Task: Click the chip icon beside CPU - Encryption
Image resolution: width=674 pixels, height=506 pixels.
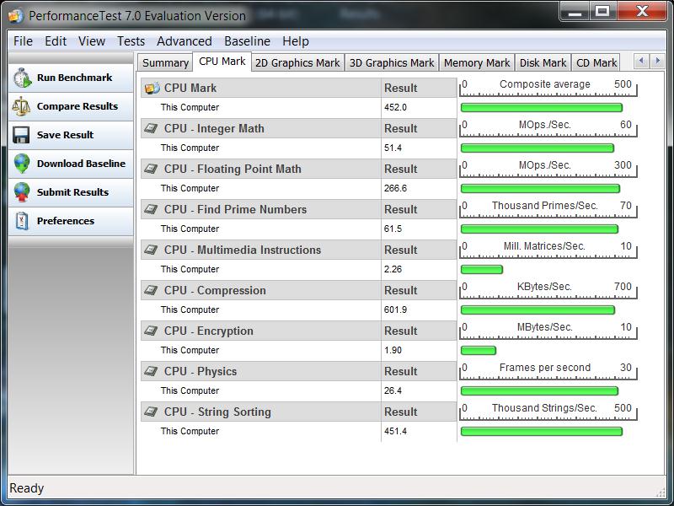Action: coord(151,331)
